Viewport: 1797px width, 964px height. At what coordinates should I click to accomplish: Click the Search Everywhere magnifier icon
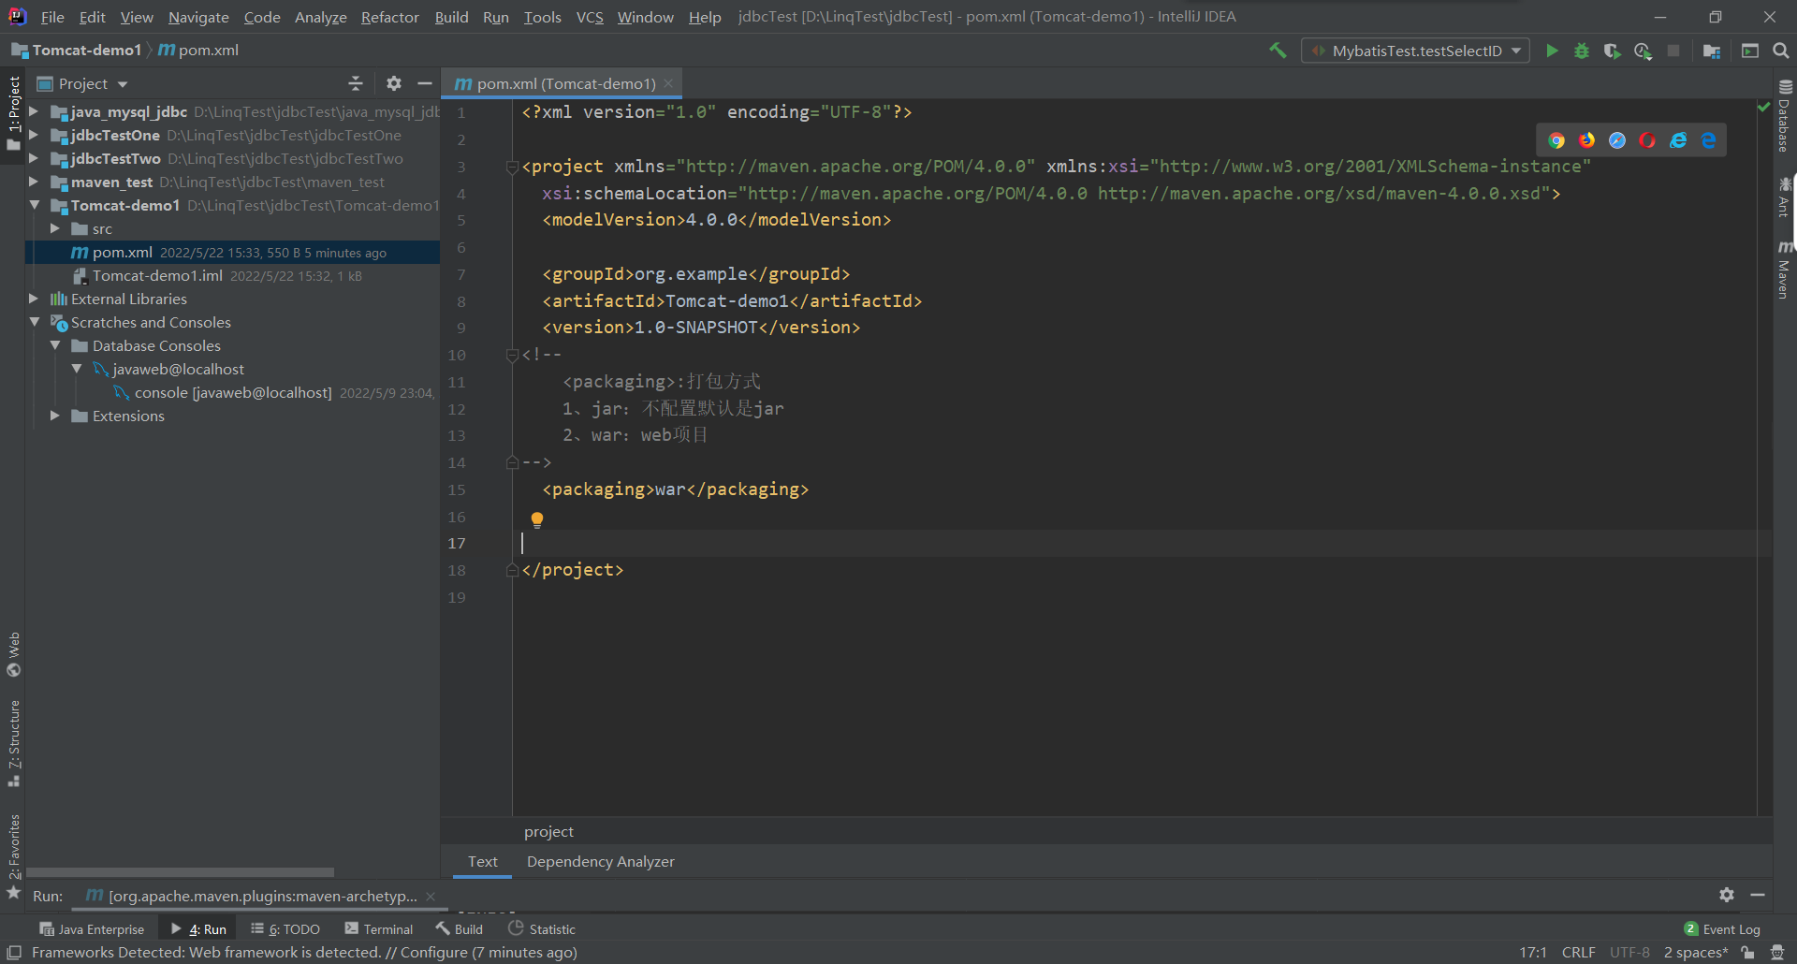(x=1781, y=51)
